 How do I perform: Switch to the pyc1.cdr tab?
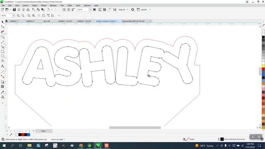click(x=47, y=21)
